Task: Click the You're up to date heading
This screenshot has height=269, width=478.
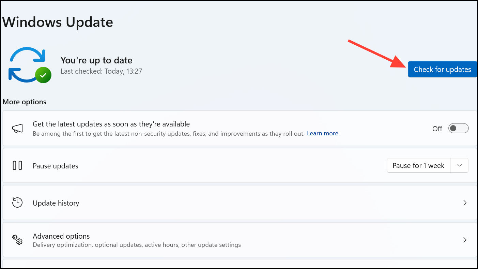Action: [96, 60]
